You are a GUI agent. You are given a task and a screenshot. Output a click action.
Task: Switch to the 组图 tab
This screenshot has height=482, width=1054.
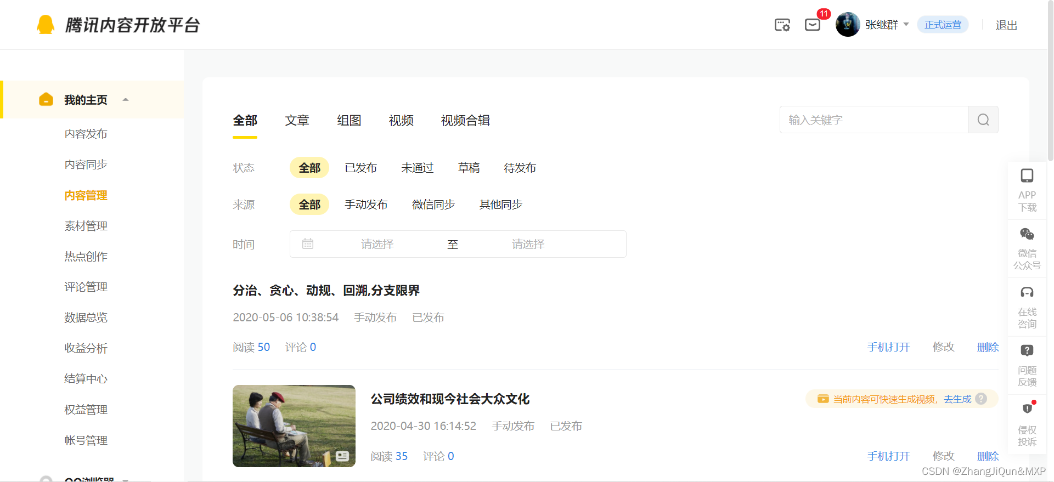pos(349,120)
